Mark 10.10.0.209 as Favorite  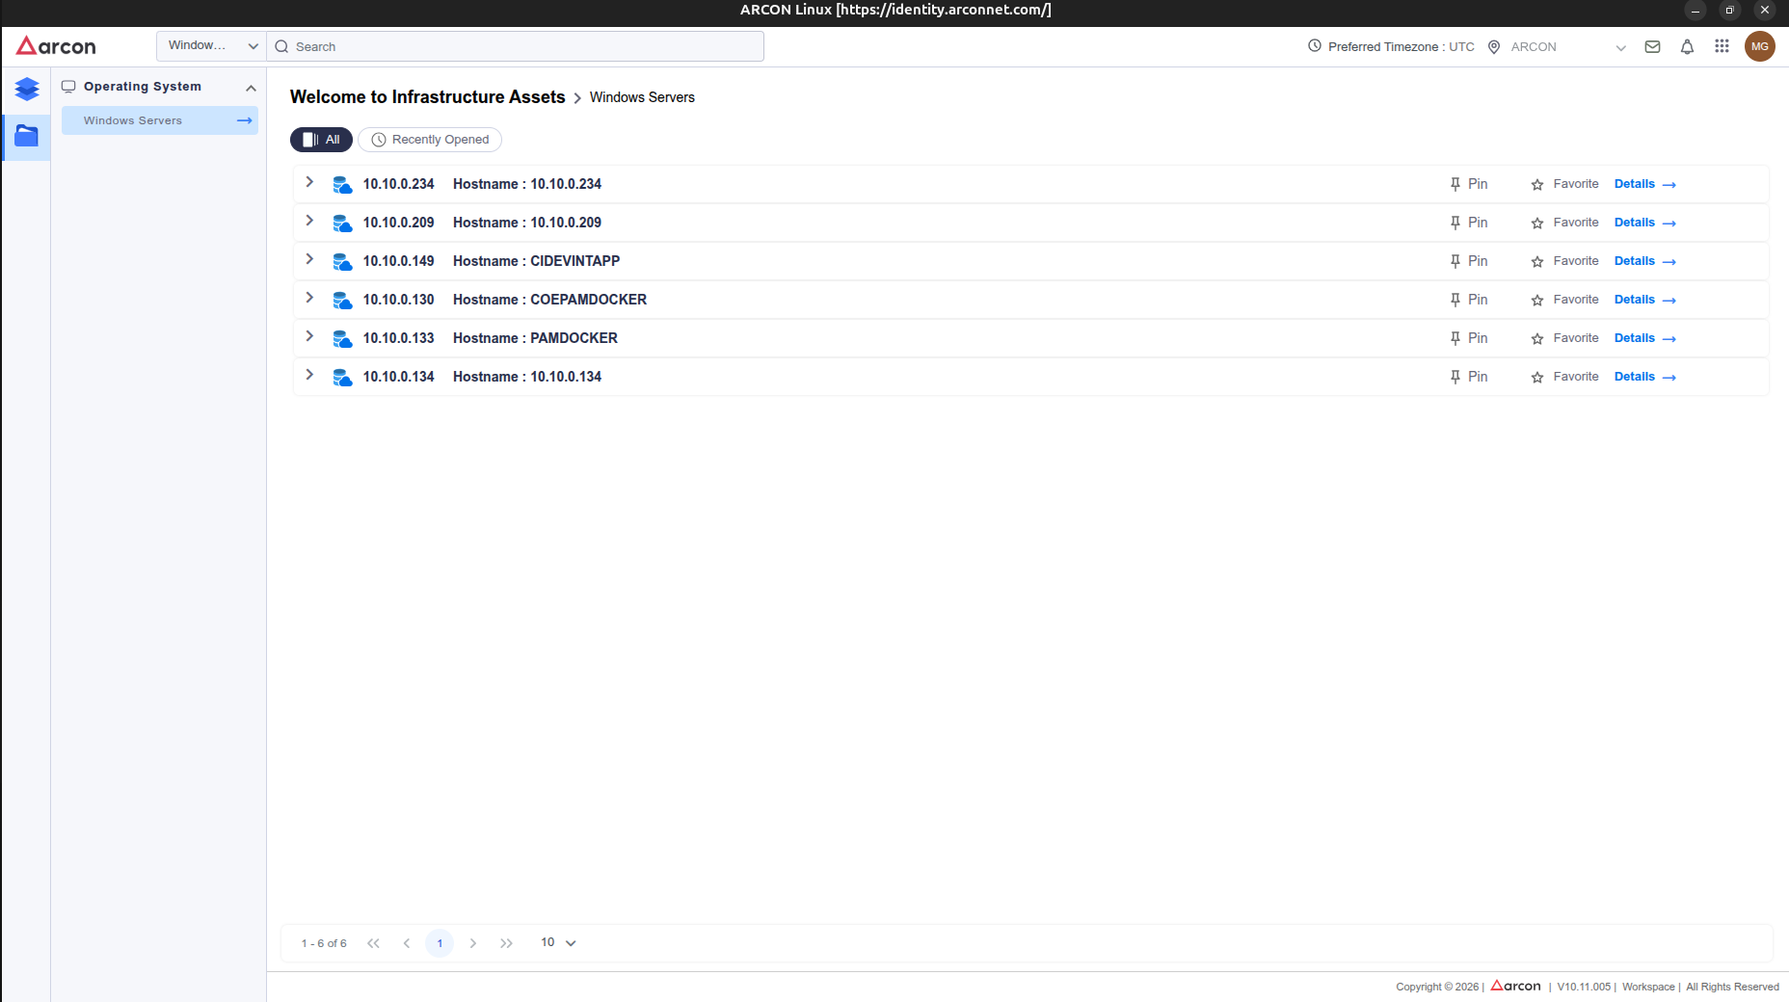1564,223
